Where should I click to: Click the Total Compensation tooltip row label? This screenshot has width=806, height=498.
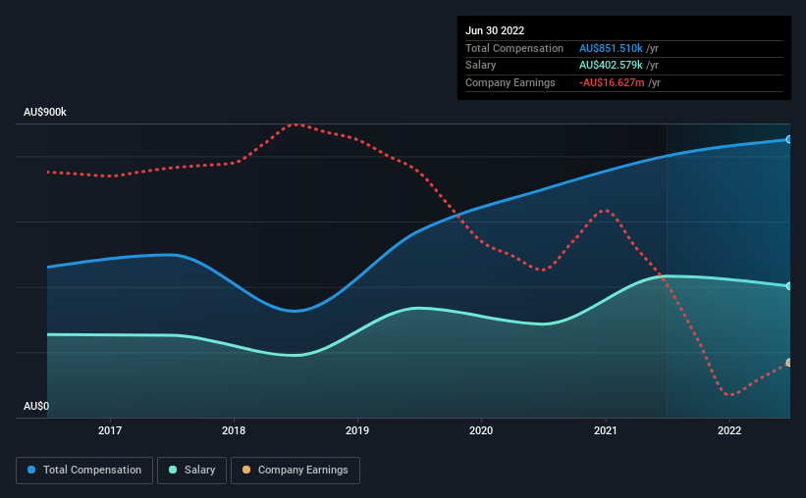[x=514, y=48]
